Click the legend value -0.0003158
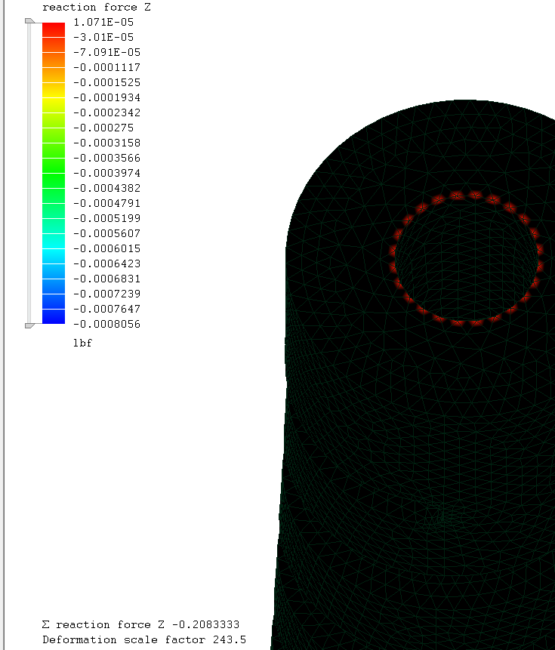Image resolution: width=555 pixels, height=650 pixels. (107, 143)
